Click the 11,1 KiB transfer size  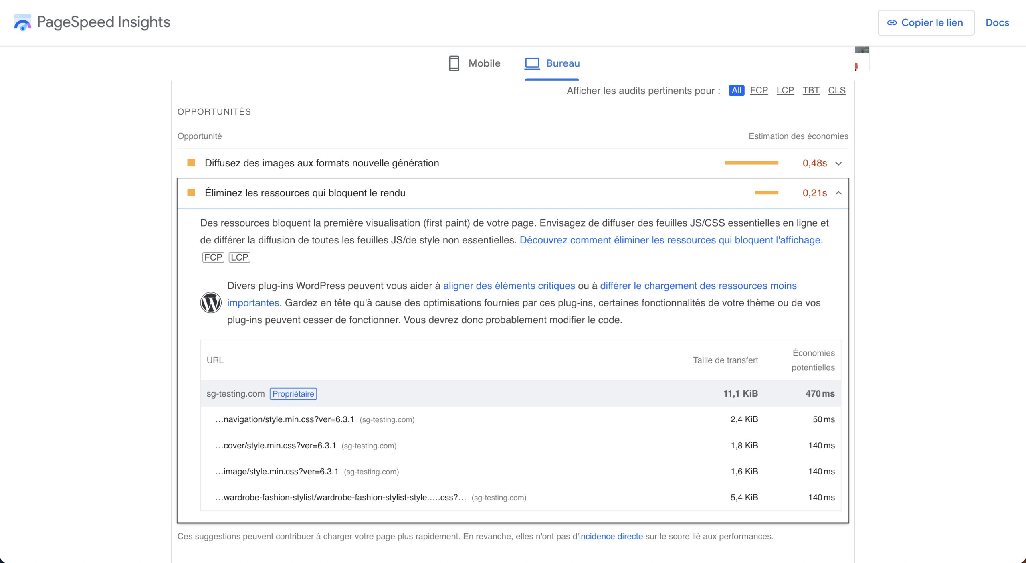pyautogui.click(x=741, y=394)
